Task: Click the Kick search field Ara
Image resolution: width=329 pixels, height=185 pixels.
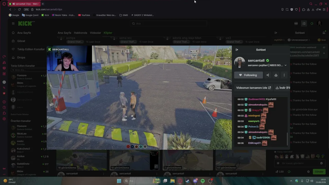Action: click(x=168, y=23)
